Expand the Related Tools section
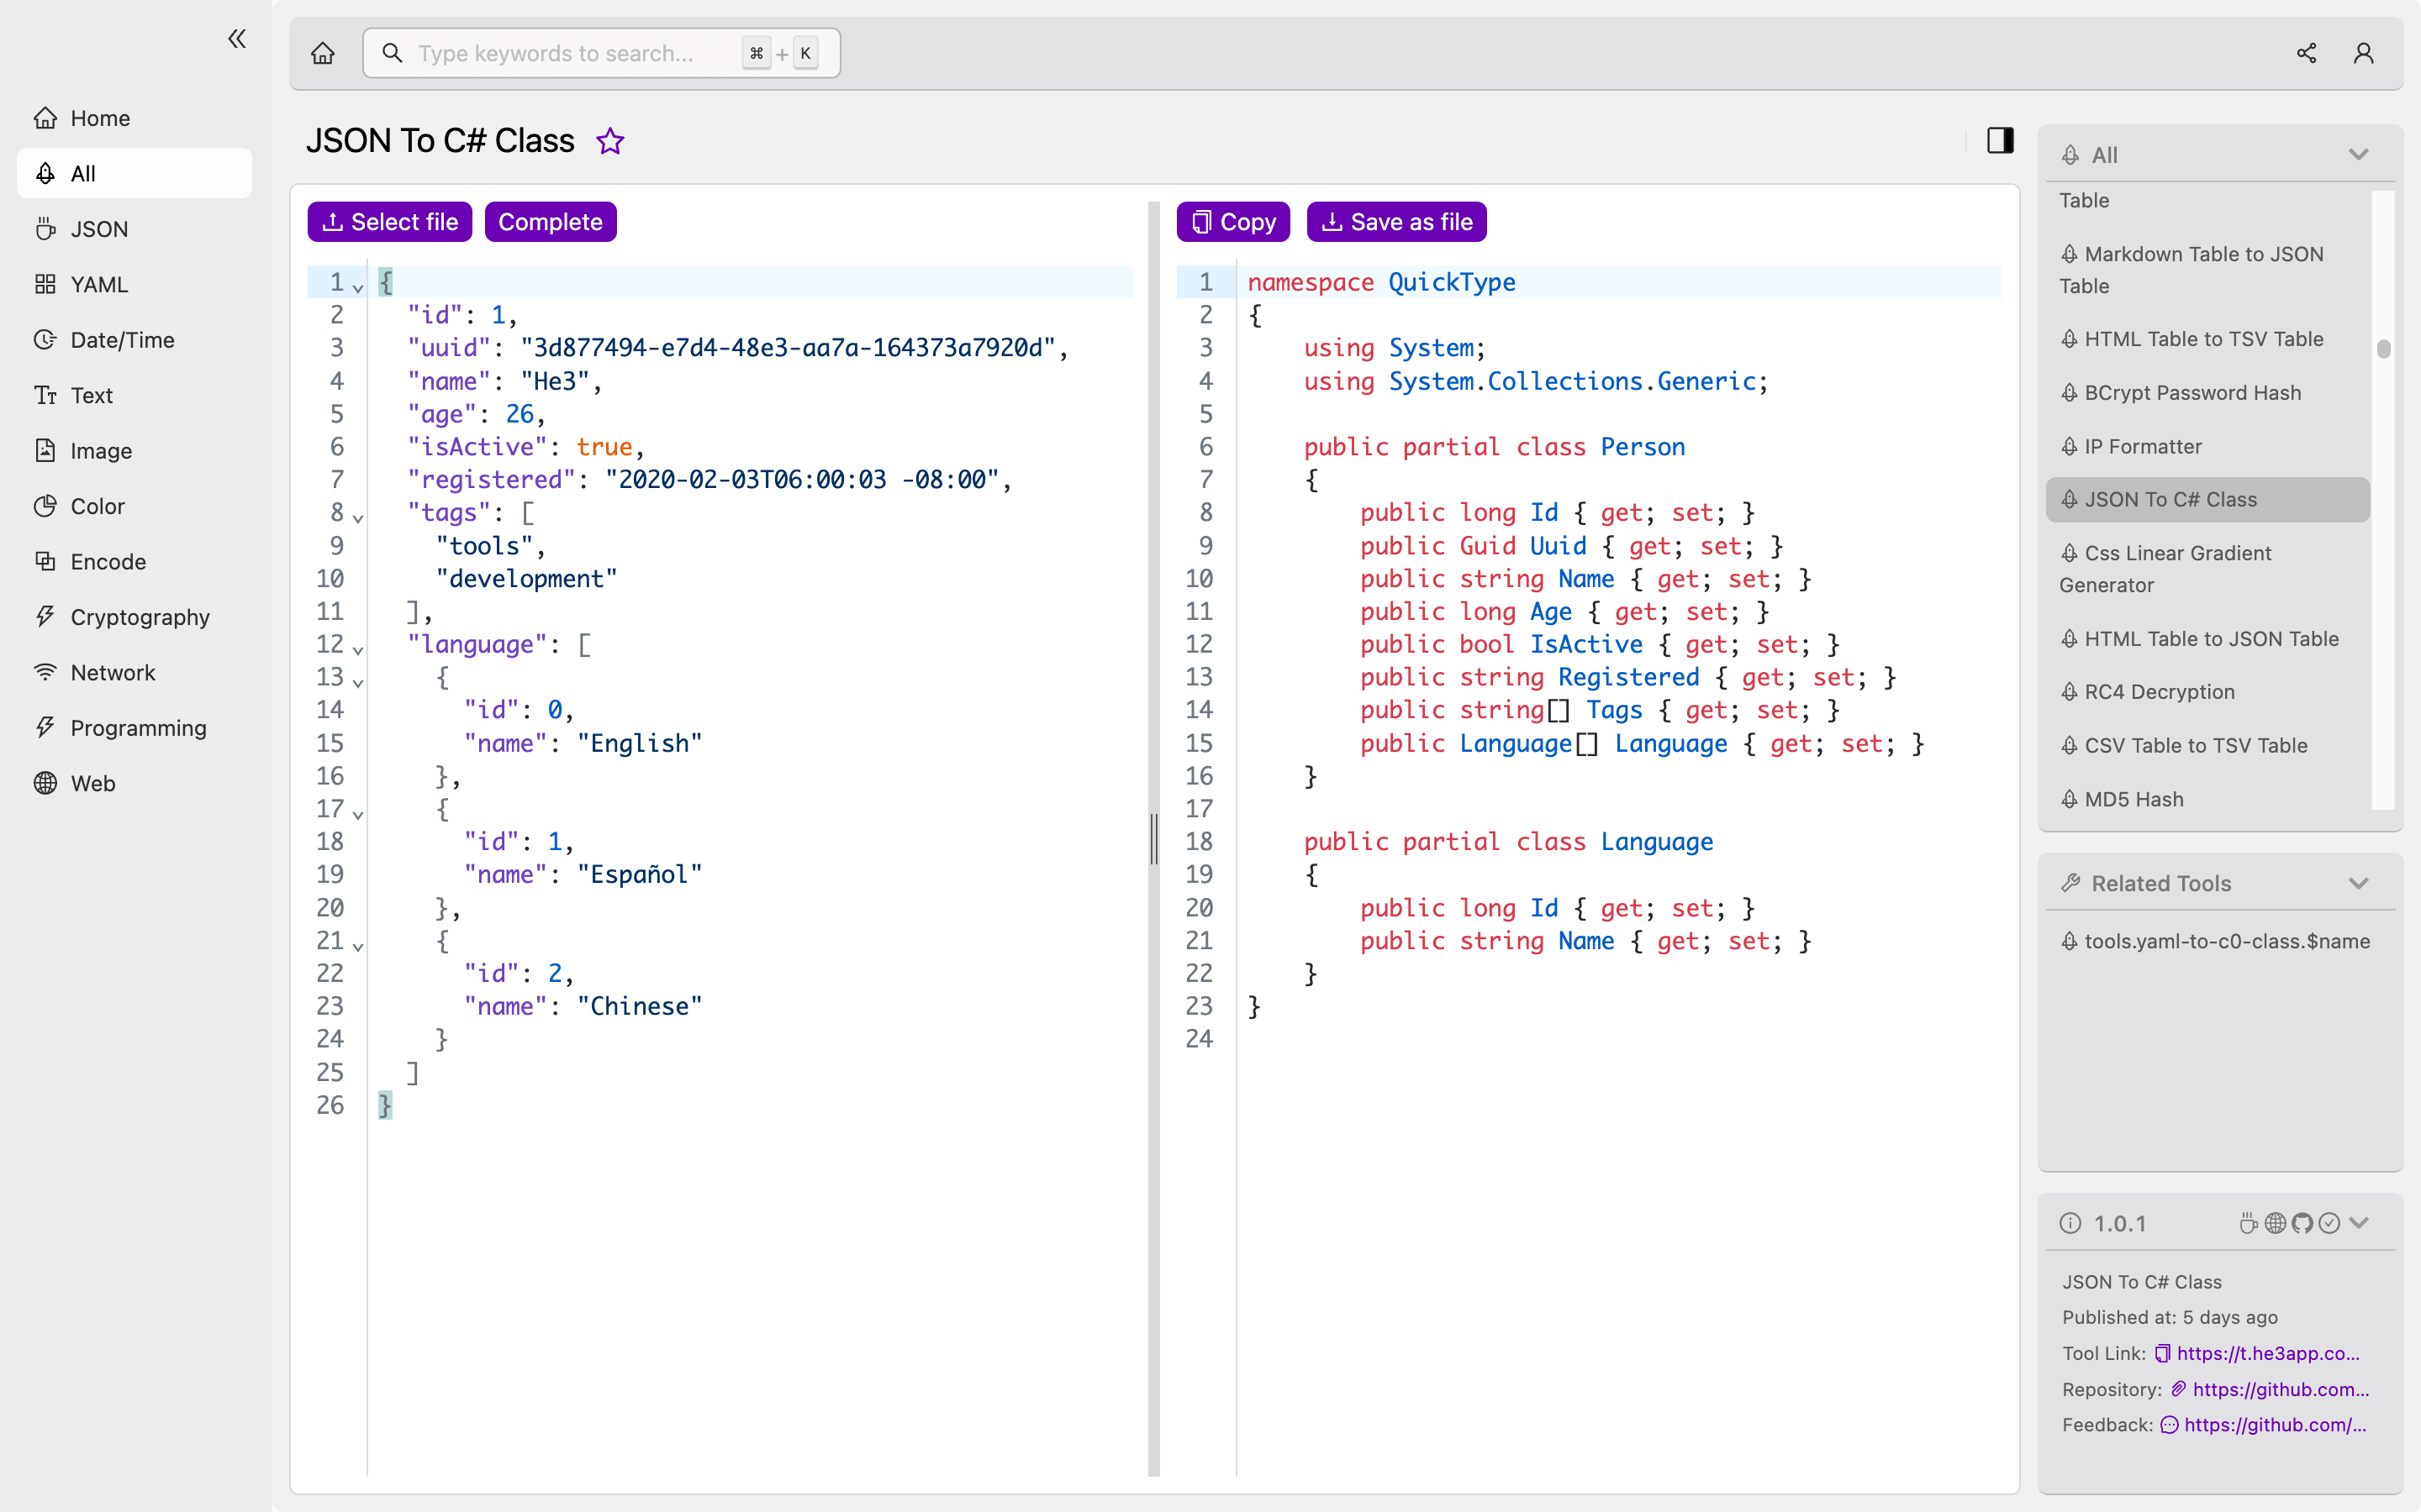 click(2360, 883)
